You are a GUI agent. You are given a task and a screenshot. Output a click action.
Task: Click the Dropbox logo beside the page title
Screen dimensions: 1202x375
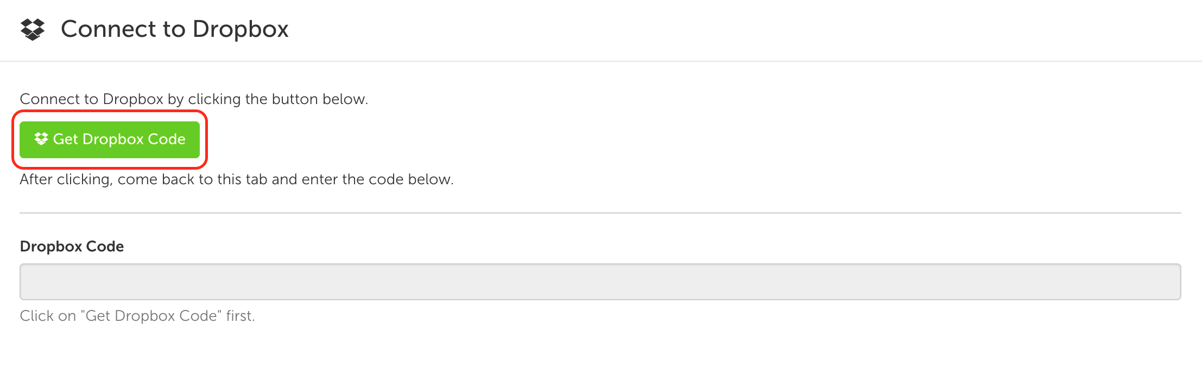[33, 29]
